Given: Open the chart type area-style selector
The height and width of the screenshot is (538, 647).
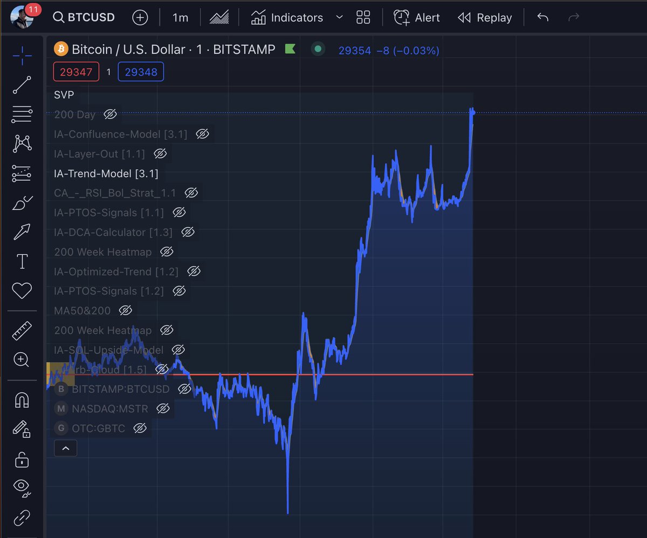Looking at the screenshot, I should coord(219,17).
